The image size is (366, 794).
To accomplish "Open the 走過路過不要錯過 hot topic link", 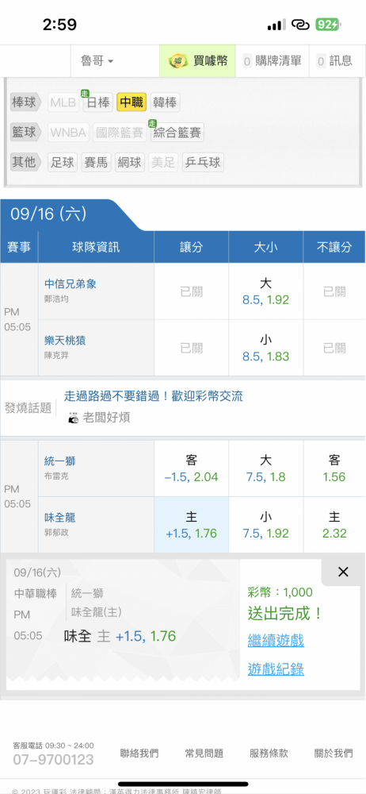I will [x=153, y=395].
